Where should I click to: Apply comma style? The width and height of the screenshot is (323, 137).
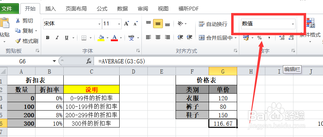[269, 38]
